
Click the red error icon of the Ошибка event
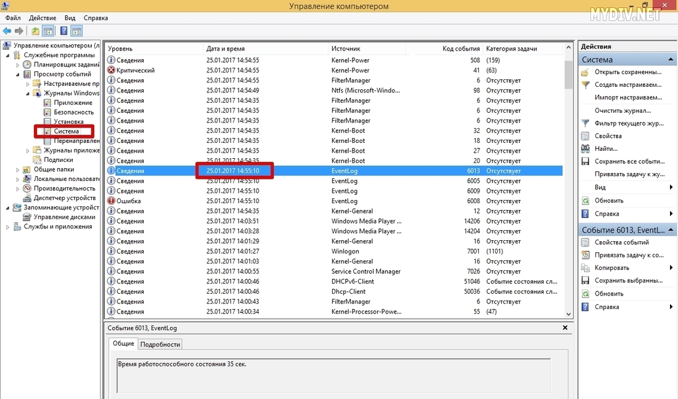(x=111, y=201)
